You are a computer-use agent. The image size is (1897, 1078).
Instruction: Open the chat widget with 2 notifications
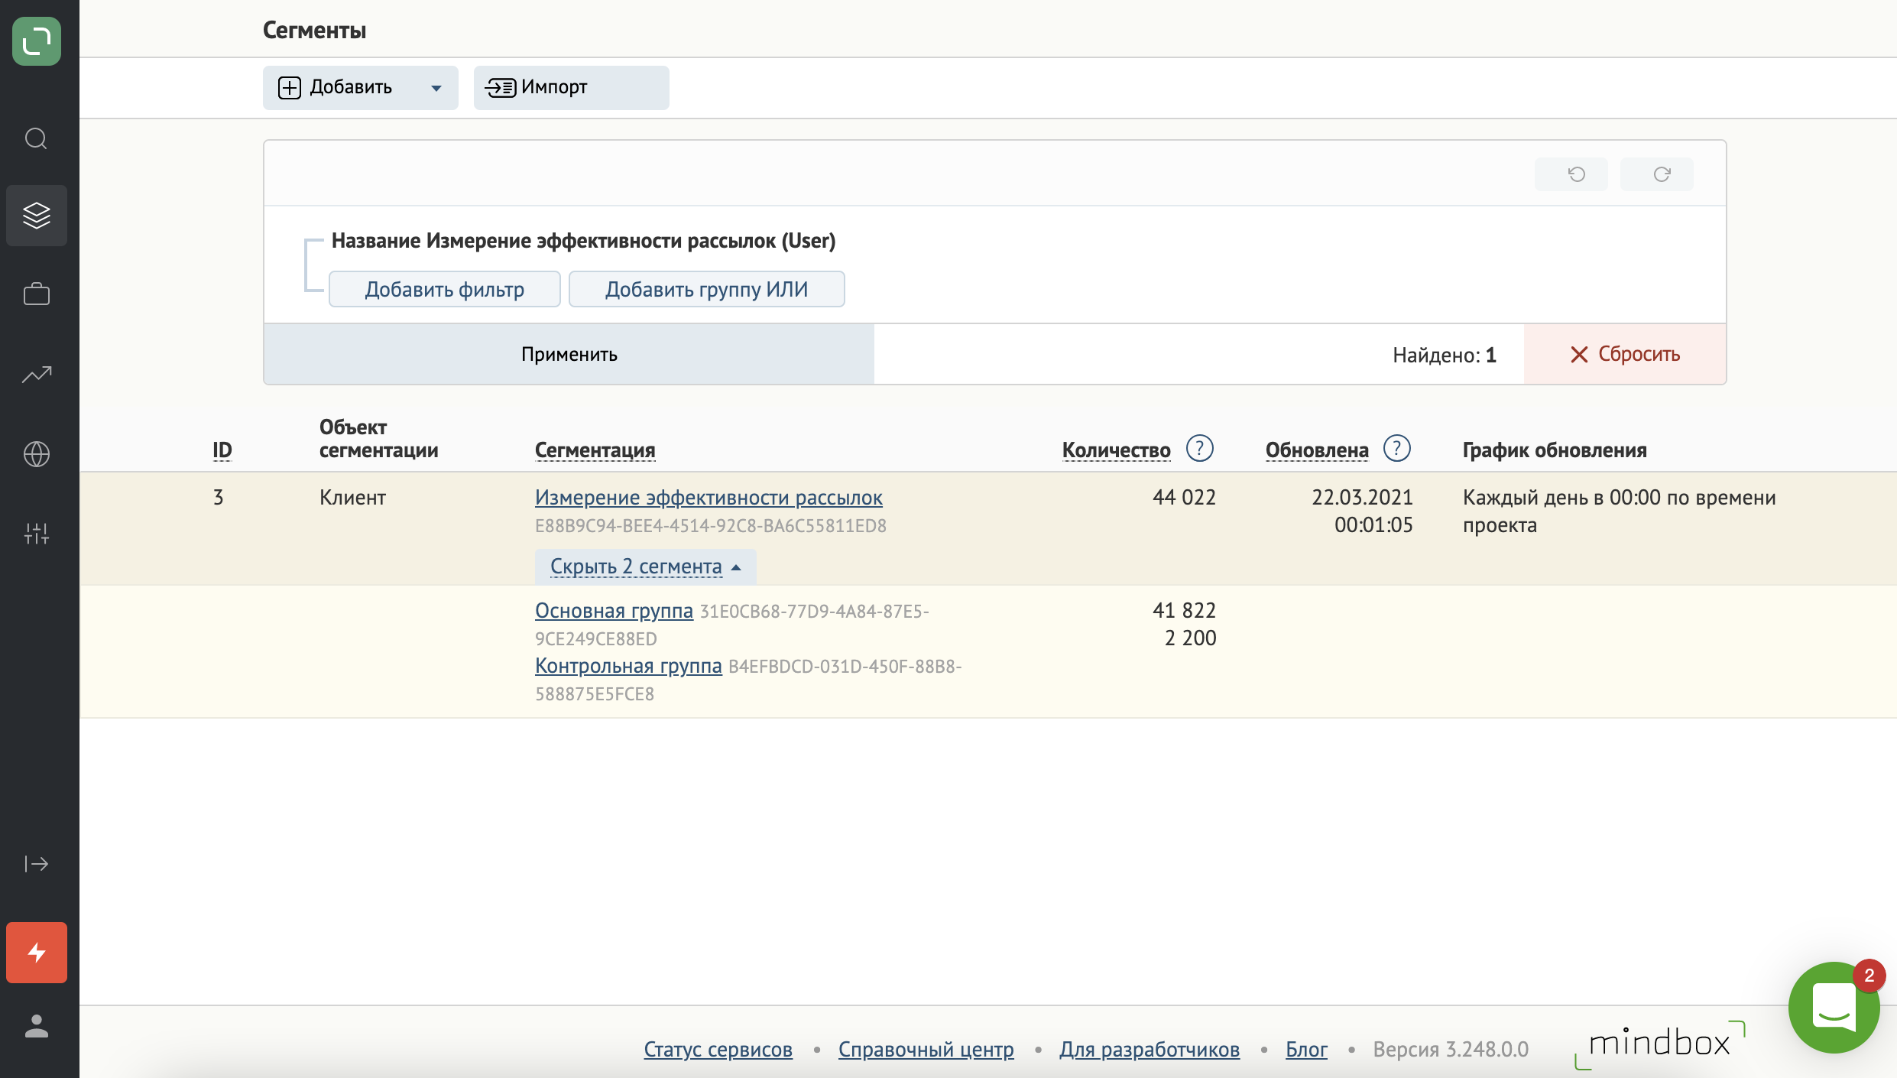pyautogui.click(x=1834, y=1008)
